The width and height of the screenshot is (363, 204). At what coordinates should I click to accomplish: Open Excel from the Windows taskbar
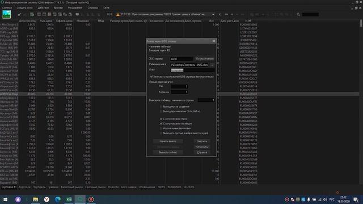coord(69,199)
